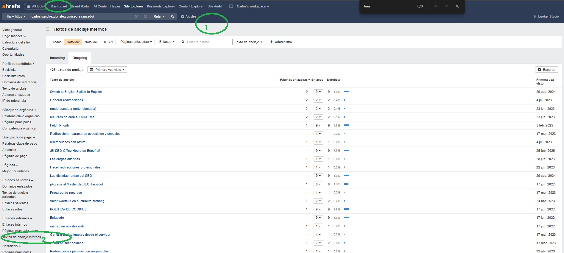The width and height of the screenshot is (564, 253).
Task: Open UGC filter dropdown
Action: tap(108, 42)
